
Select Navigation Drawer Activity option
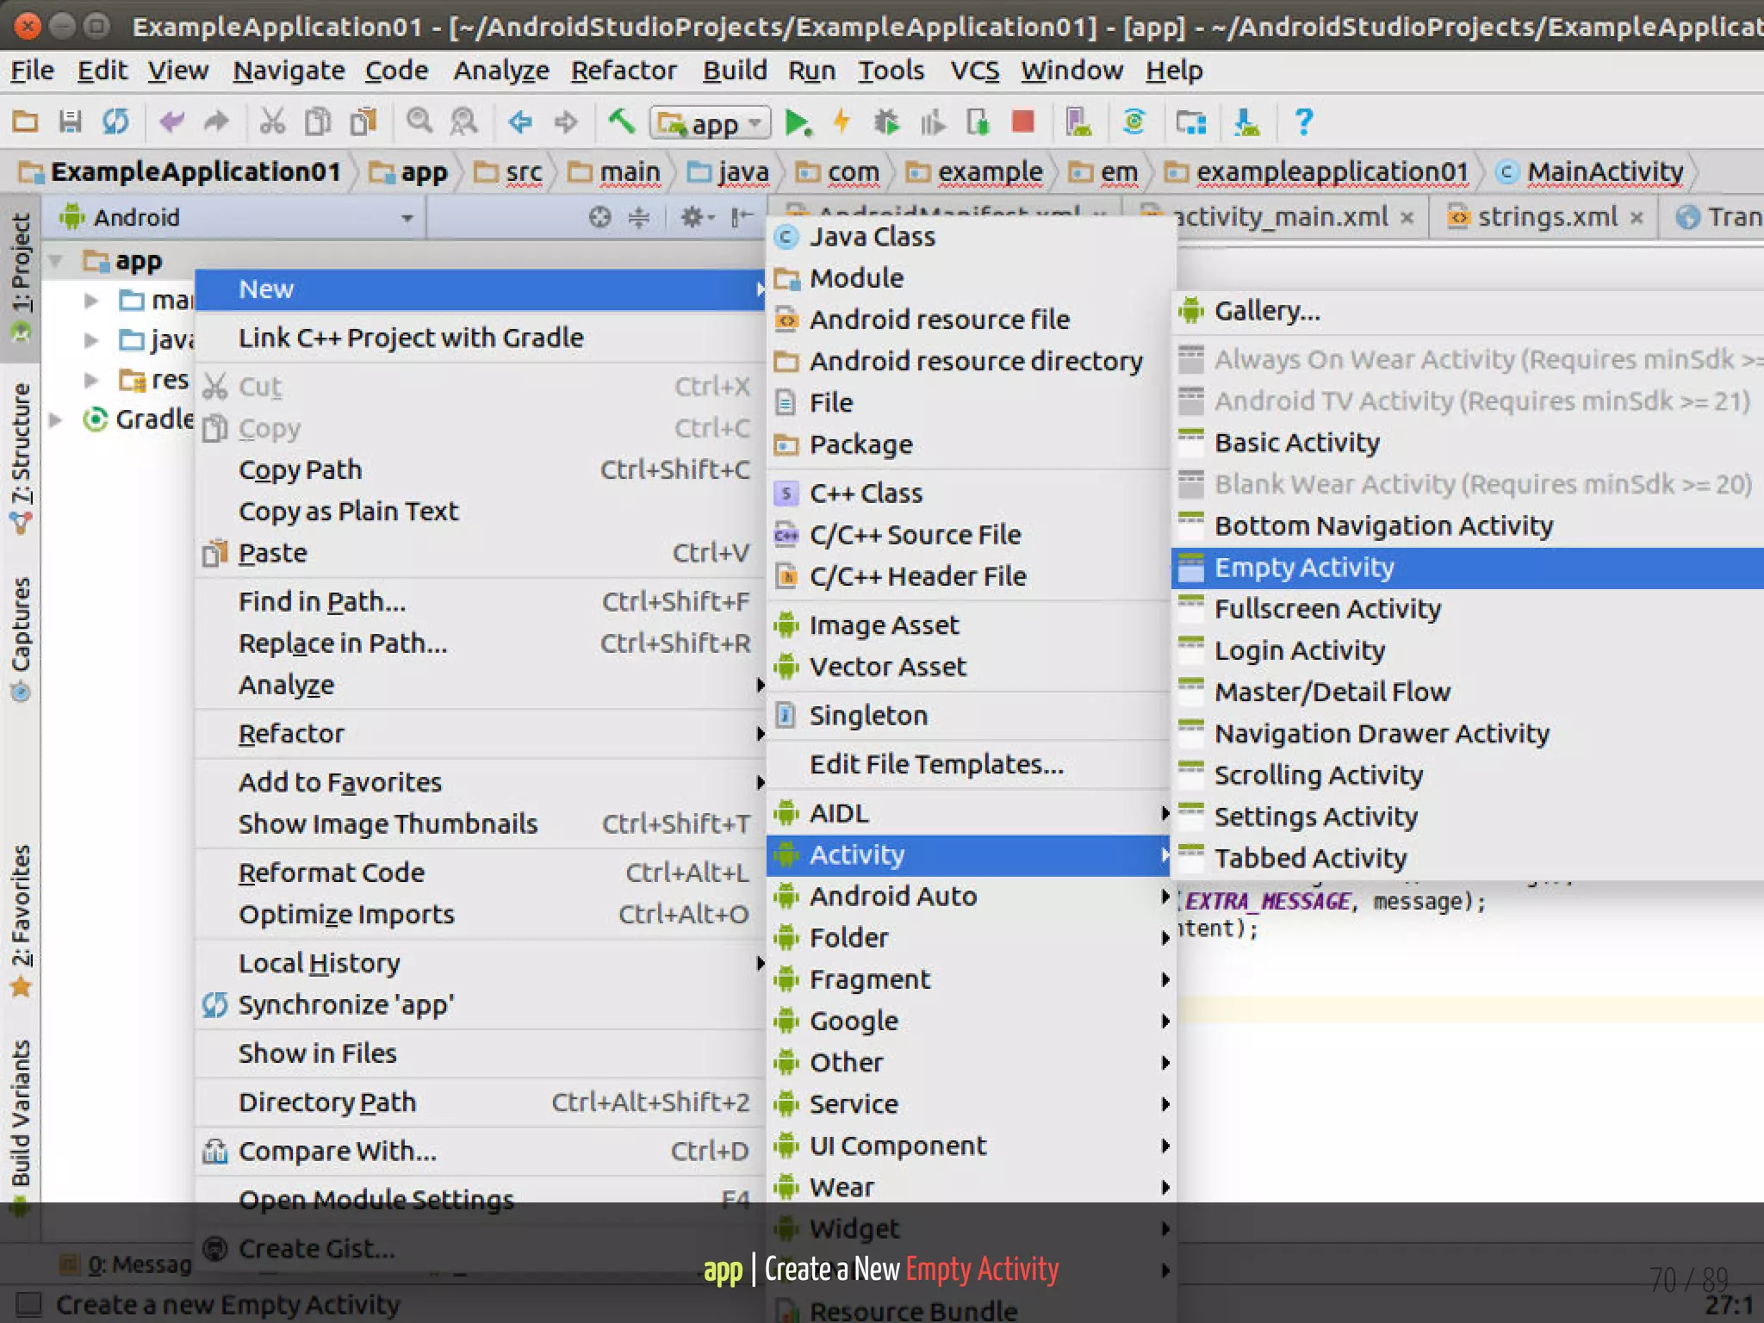pos(1468,734)
